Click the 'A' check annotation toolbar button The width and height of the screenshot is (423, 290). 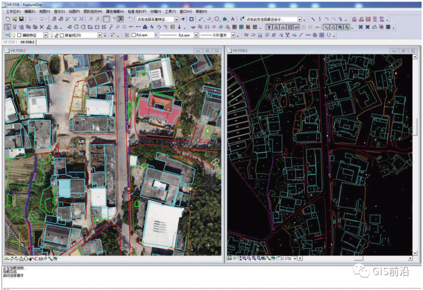pyautogui.click(x=347, y=27)
